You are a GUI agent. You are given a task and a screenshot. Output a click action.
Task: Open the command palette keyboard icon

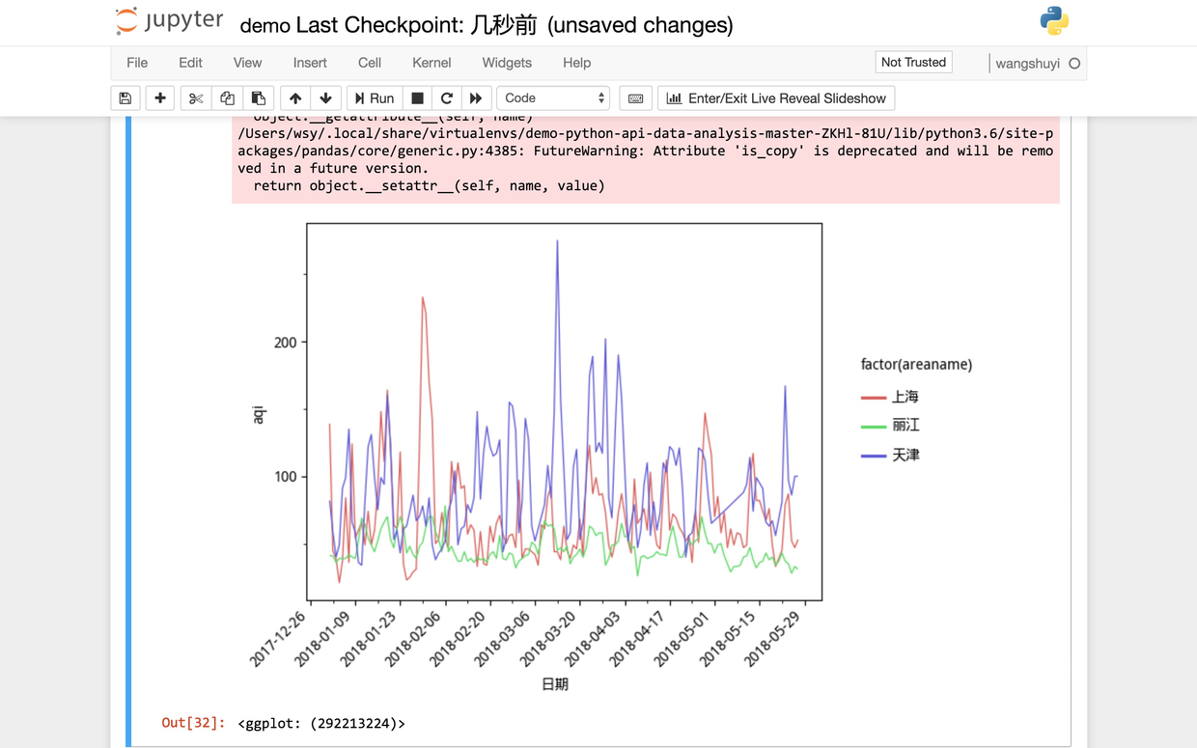(635, 98)
